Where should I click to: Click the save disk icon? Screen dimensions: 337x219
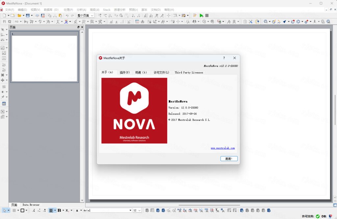28,15
